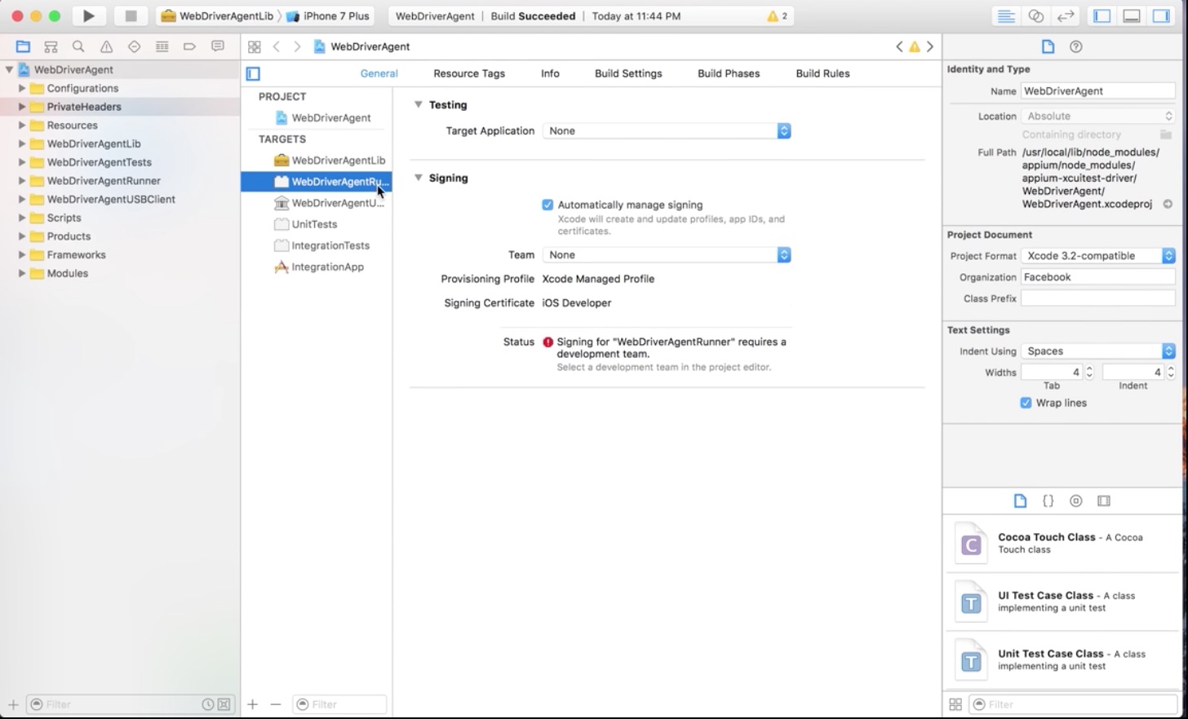Screen dimensions: 1188x719
Task: Open the Info tab
Action: pos(550,73)
